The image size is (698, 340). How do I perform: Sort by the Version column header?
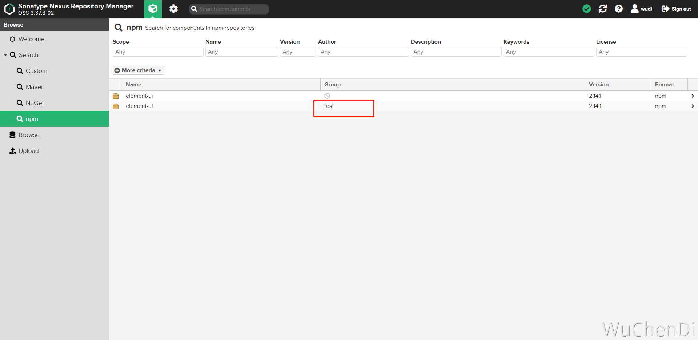pyautogui.click(x=618, y=85)
